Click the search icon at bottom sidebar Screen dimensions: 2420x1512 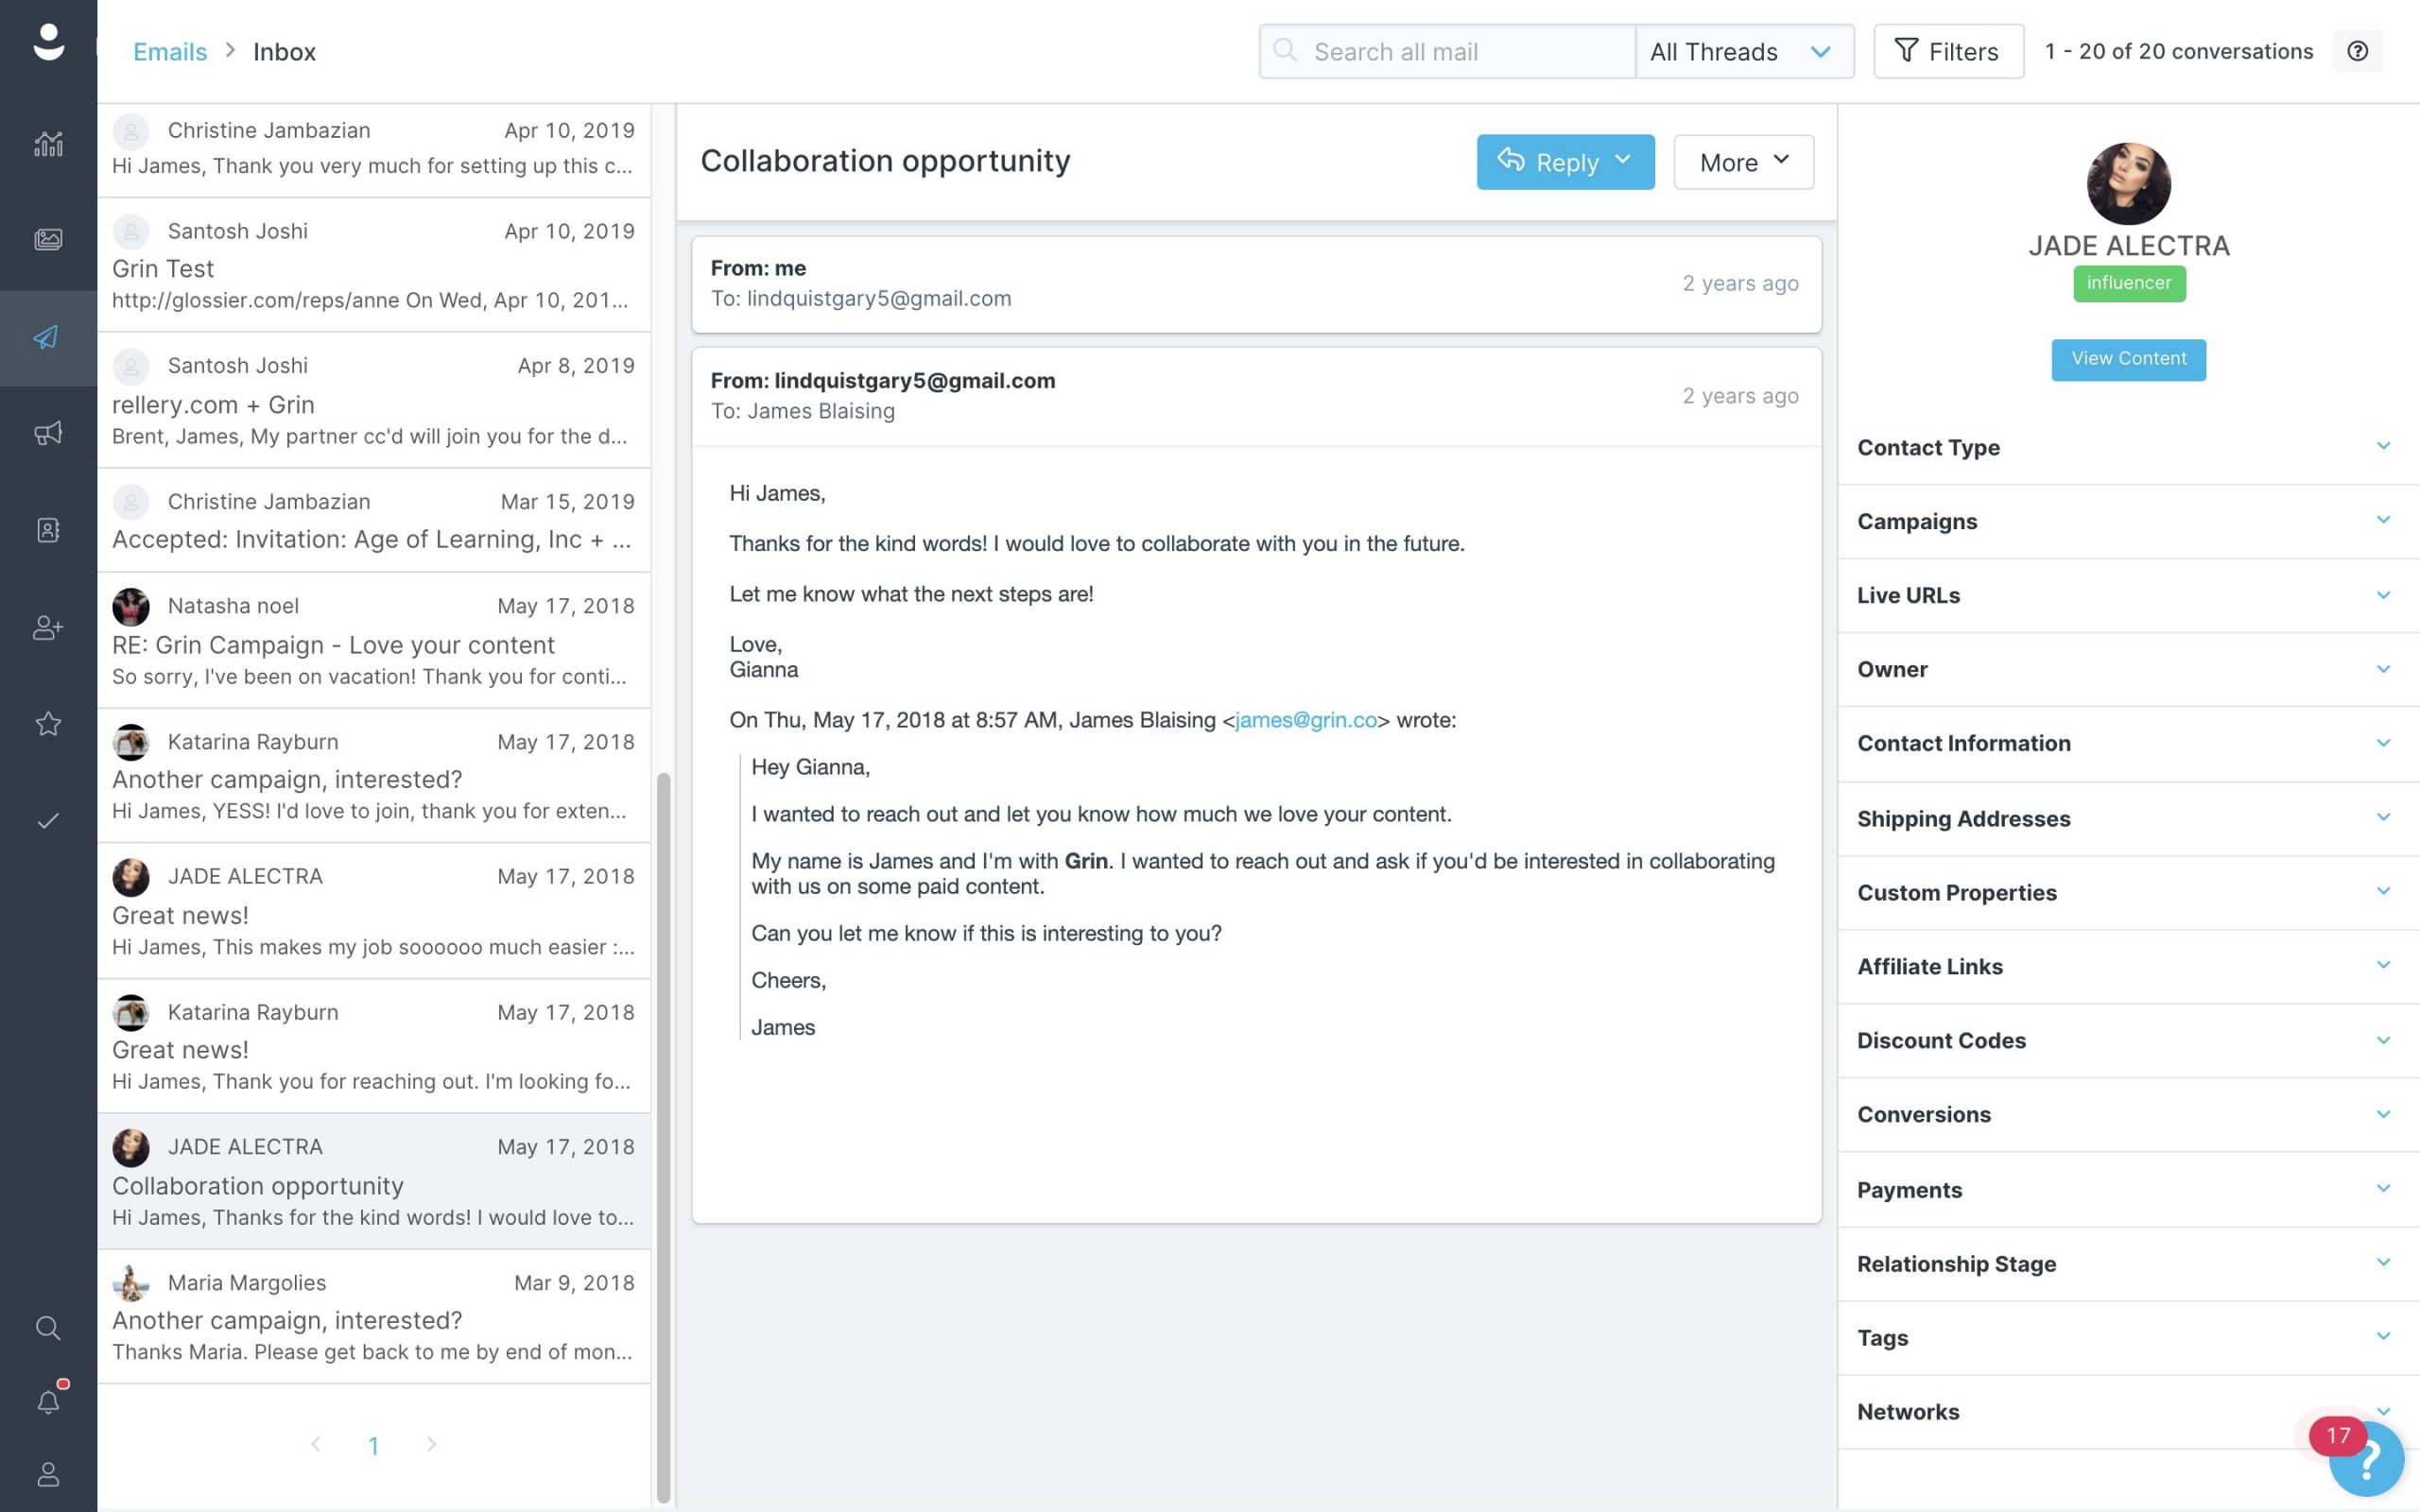click(x=47, y=1328)
